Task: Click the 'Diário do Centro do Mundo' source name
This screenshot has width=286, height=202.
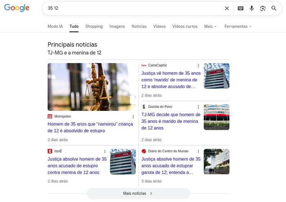Action: pos(168,151)
